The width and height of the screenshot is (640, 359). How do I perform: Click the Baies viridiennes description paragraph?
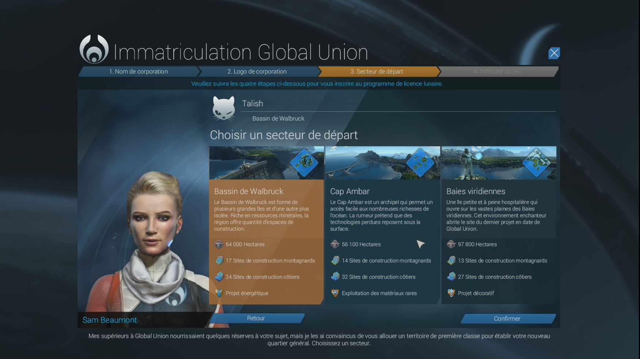(496, 215)
